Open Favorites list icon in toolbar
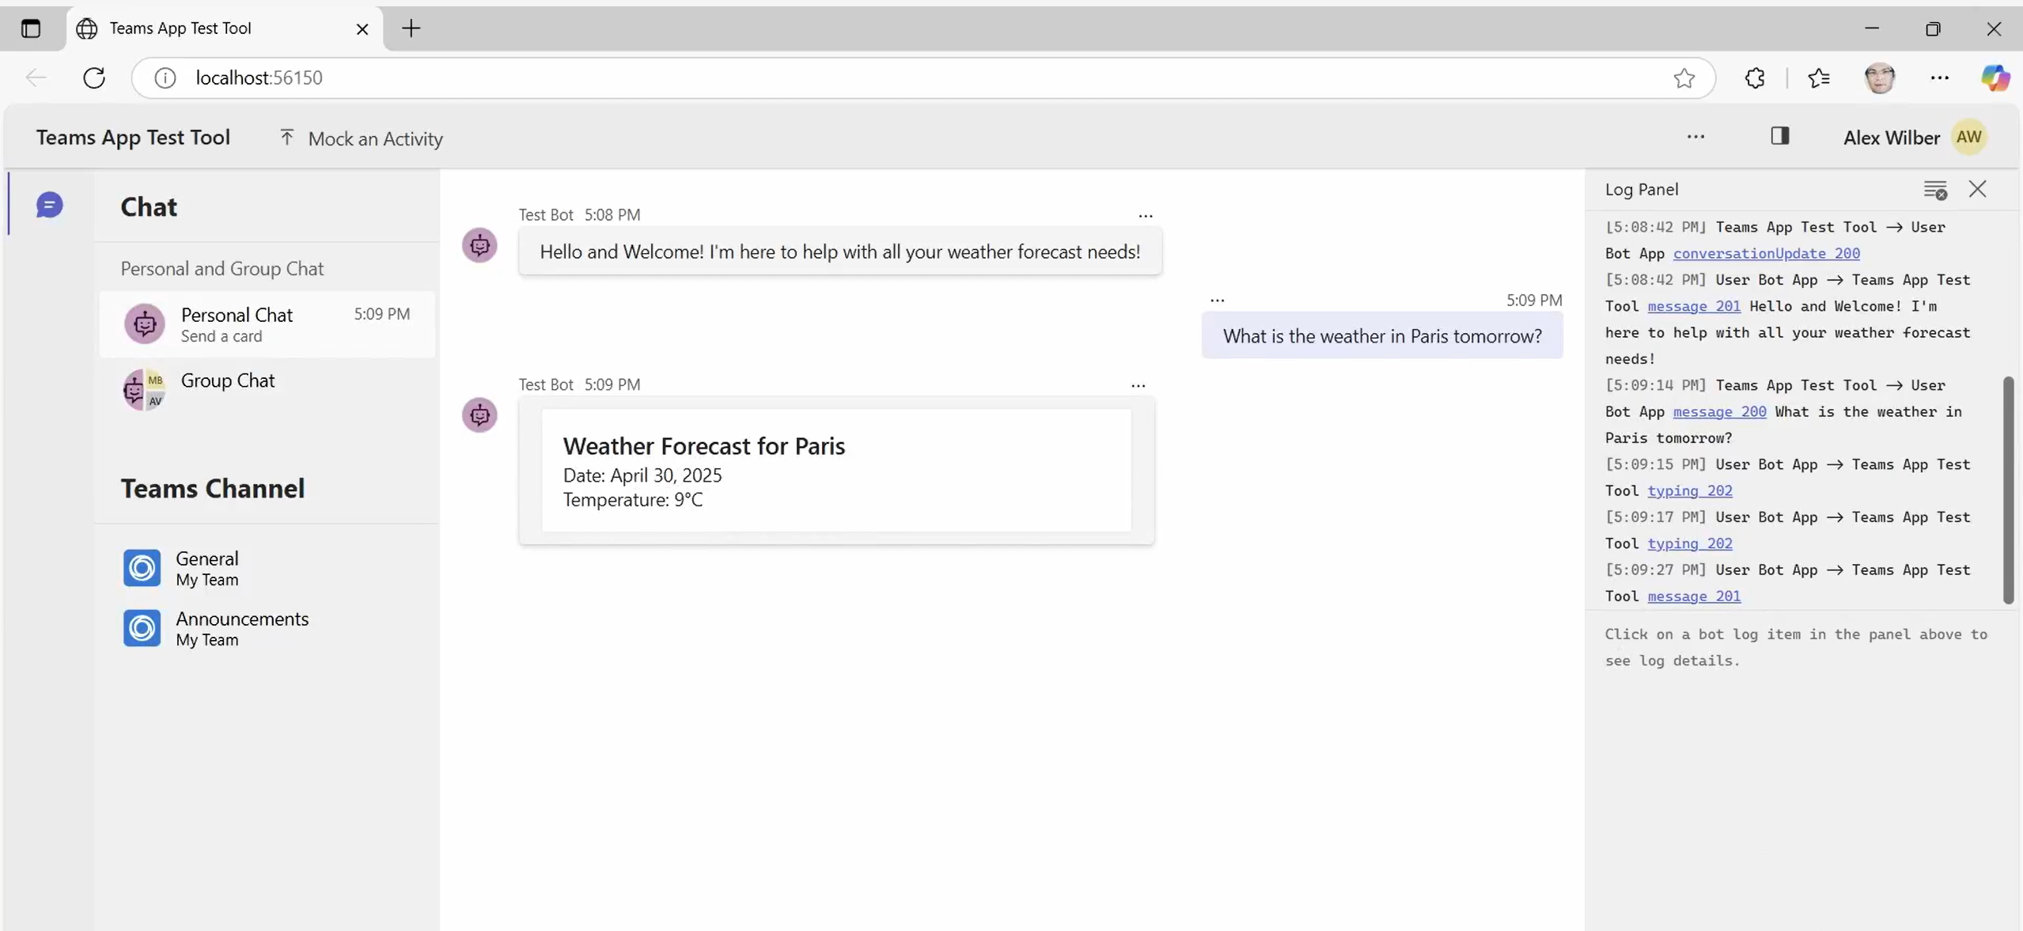Image resolution: width=2023 pixels, height=931 pixels. (1818, 78)
